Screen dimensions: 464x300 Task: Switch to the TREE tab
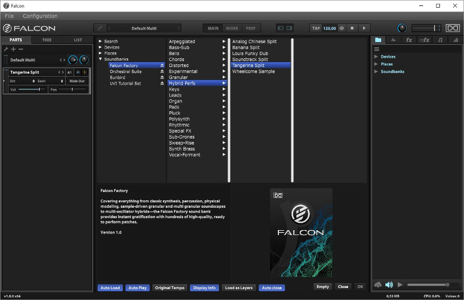point(47,40)
